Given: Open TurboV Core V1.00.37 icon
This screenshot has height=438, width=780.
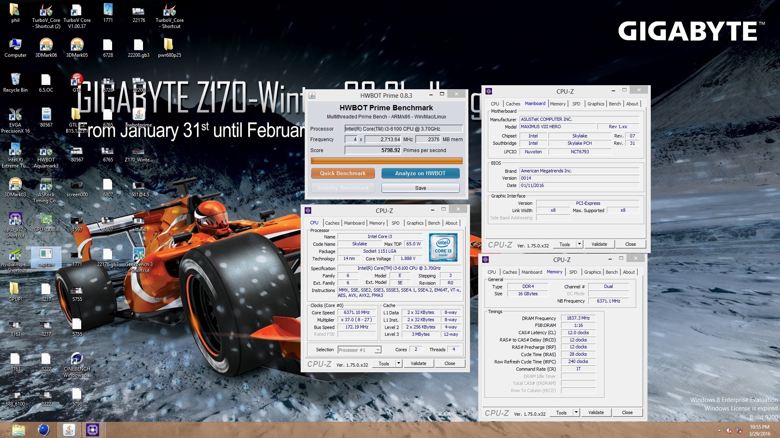Looking at the screenshot, I should pyautogui.click(x=77, y=16).
